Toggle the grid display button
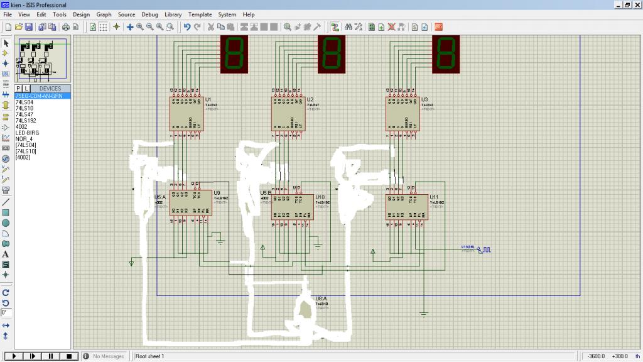The image size is (643, 362). (103, 27)
